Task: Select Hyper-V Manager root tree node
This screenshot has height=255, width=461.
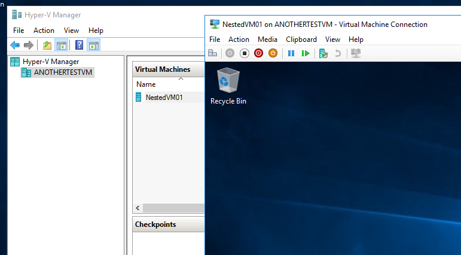Action: coord(51,62)
